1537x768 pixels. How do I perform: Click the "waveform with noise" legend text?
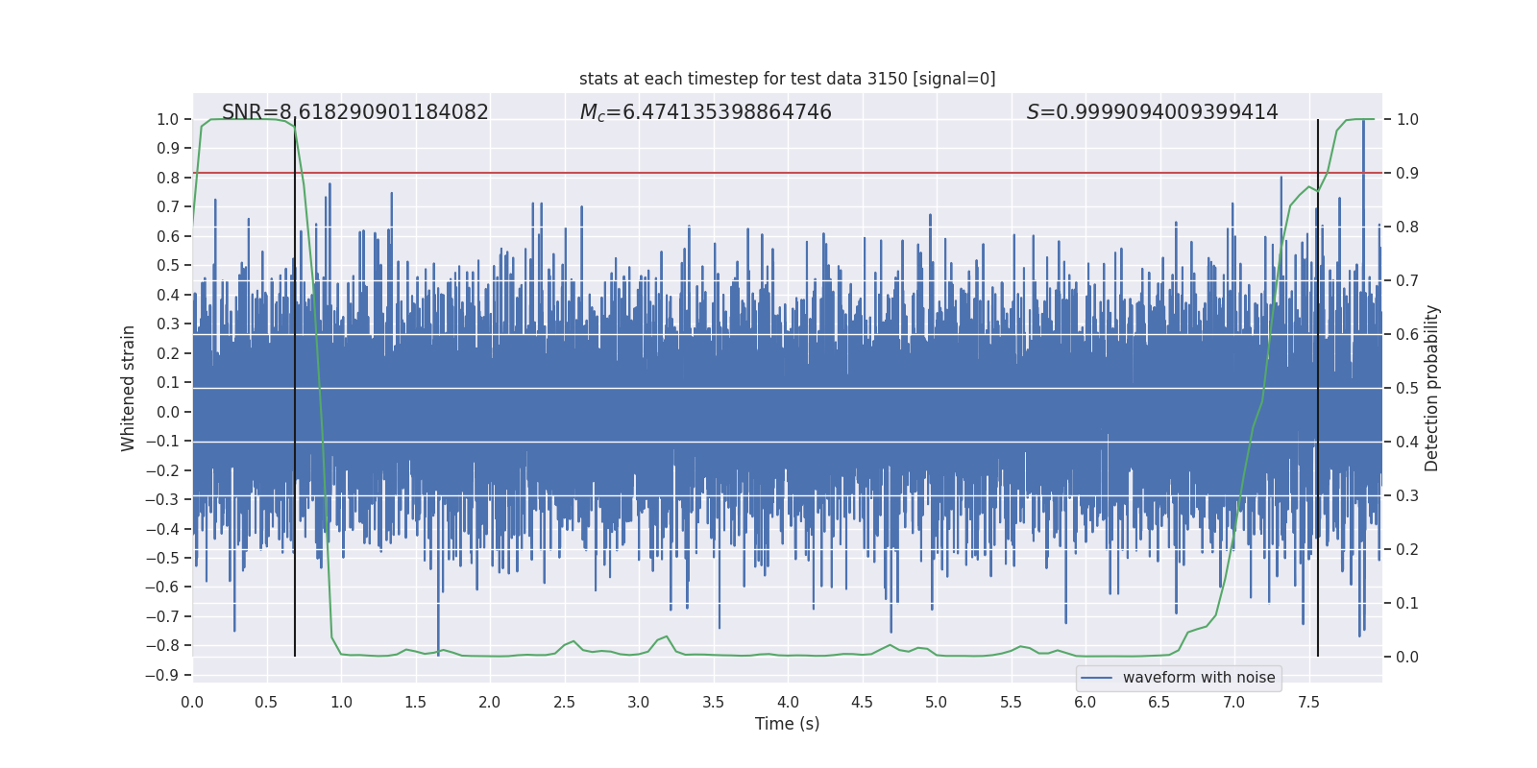coord(1199,678)
